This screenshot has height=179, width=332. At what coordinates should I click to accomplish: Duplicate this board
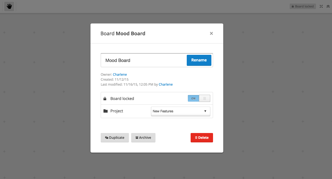pyautogui.click(x=115, y=138)
